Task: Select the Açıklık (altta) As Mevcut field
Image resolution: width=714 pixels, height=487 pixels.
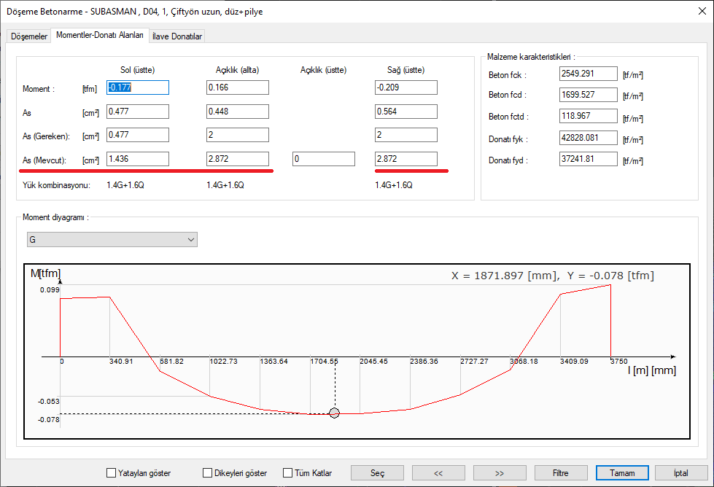Action: pos(238,159)
